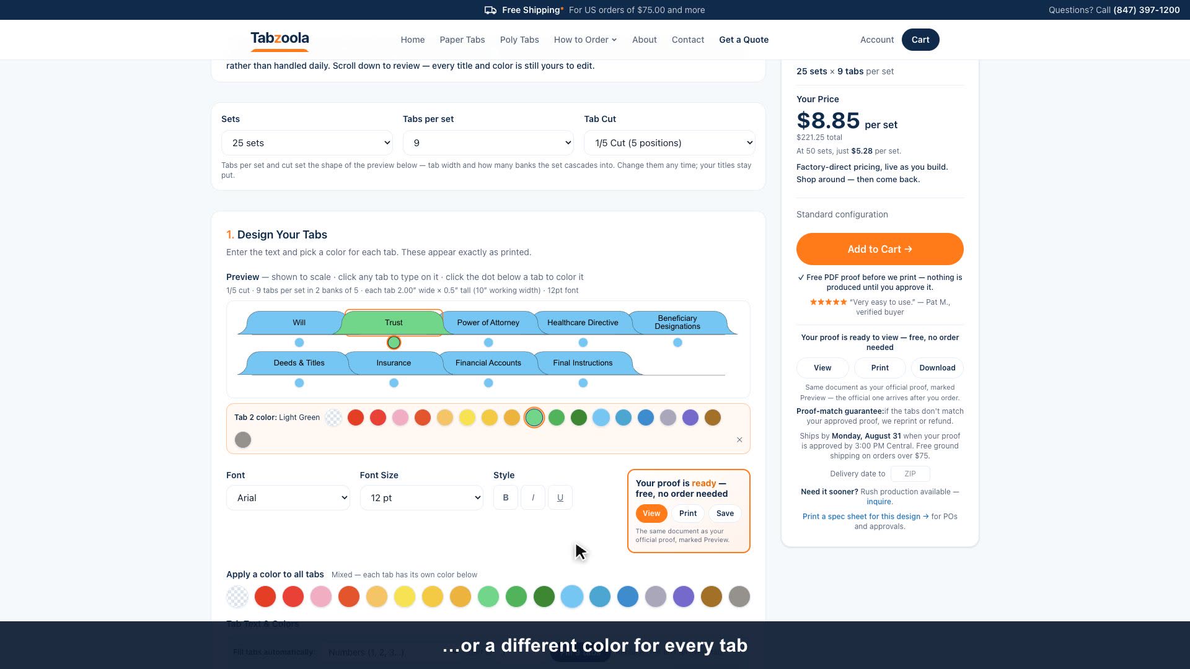Apply gray color to all tabs
1190x669 pixels.
pos(739,597)
